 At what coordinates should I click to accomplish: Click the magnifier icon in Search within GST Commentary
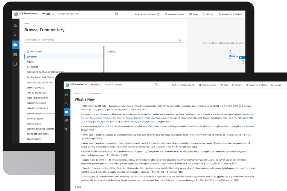coord(180,40)
